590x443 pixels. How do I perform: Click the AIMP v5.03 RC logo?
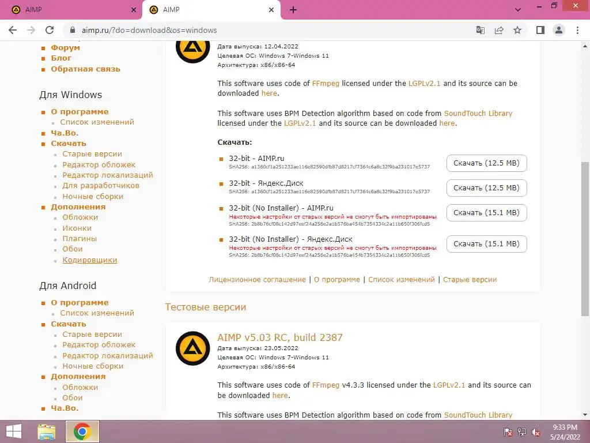(192, 348)
